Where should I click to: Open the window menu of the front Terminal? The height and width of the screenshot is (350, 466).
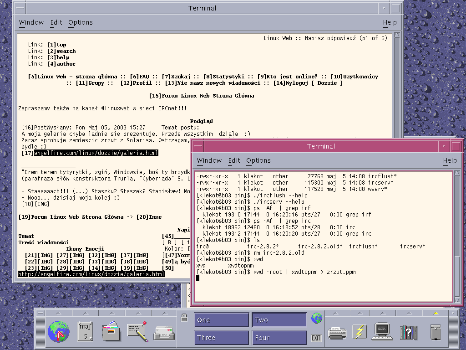pos(198,146)
